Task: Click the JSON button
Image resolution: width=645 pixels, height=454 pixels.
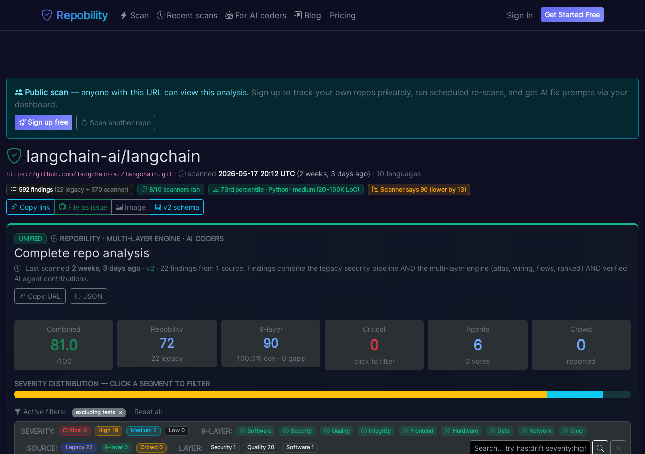Action: tap(88, 296)
